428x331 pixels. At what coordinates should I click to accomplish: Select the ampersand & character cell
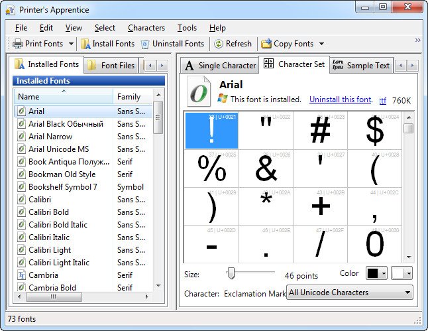pos(266,168)
